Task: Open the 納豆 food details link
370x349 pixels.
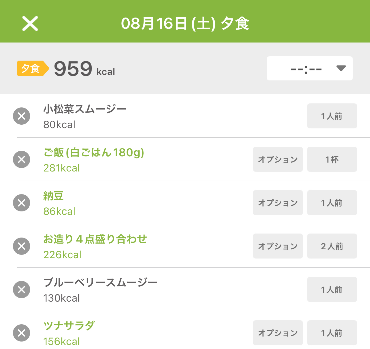Action: [x=53, y=196]
